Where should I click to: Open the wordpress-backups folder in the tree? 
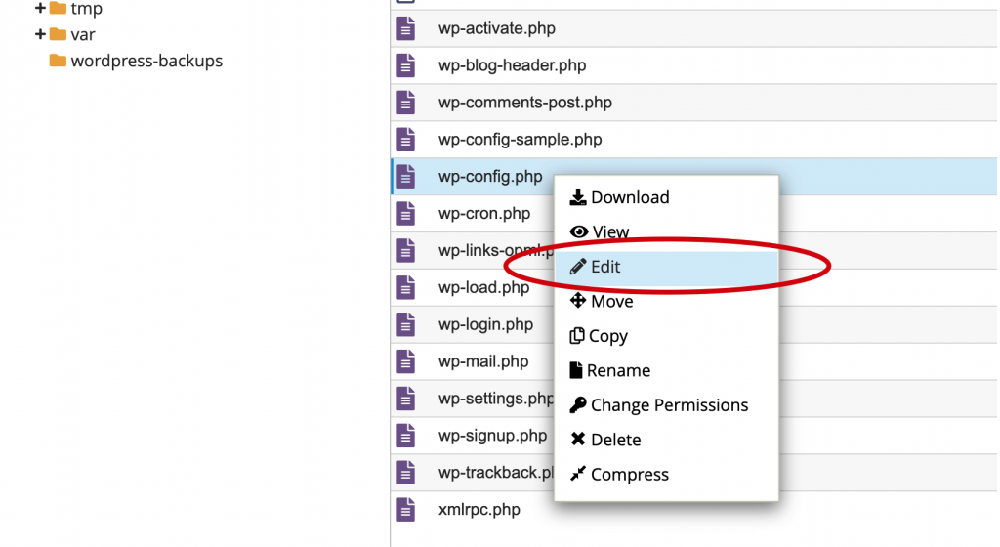tap(146, 61)
